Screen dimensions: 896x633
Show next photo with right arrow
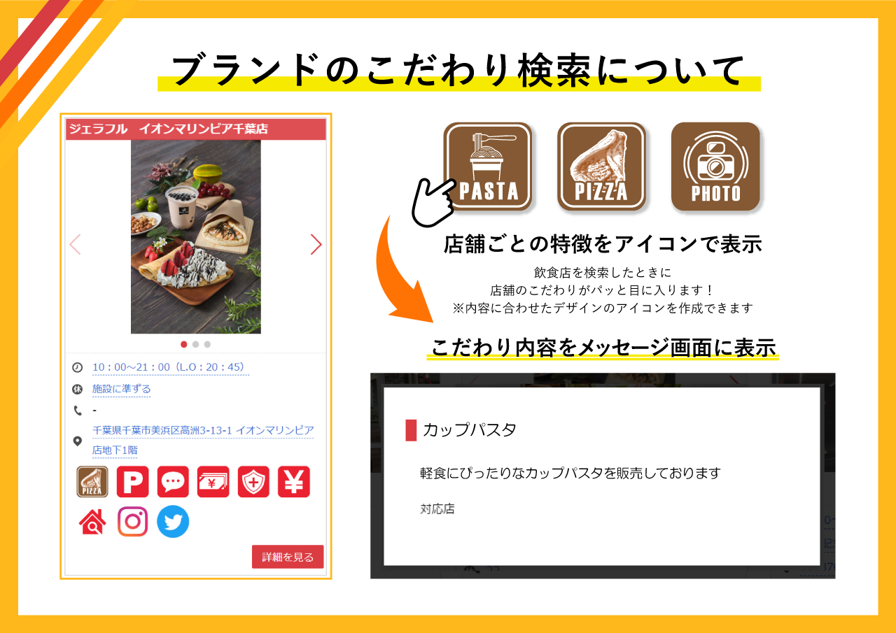tap(316, 244)
